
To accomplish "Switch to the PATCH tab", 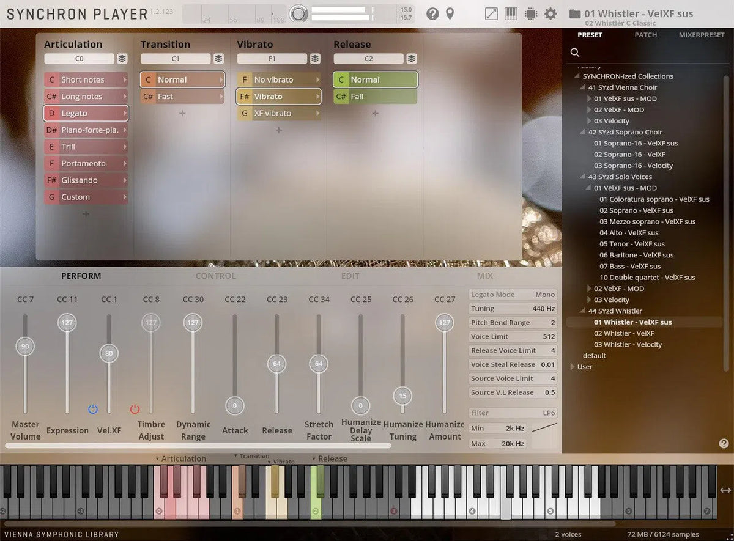I will click(645, 35).
